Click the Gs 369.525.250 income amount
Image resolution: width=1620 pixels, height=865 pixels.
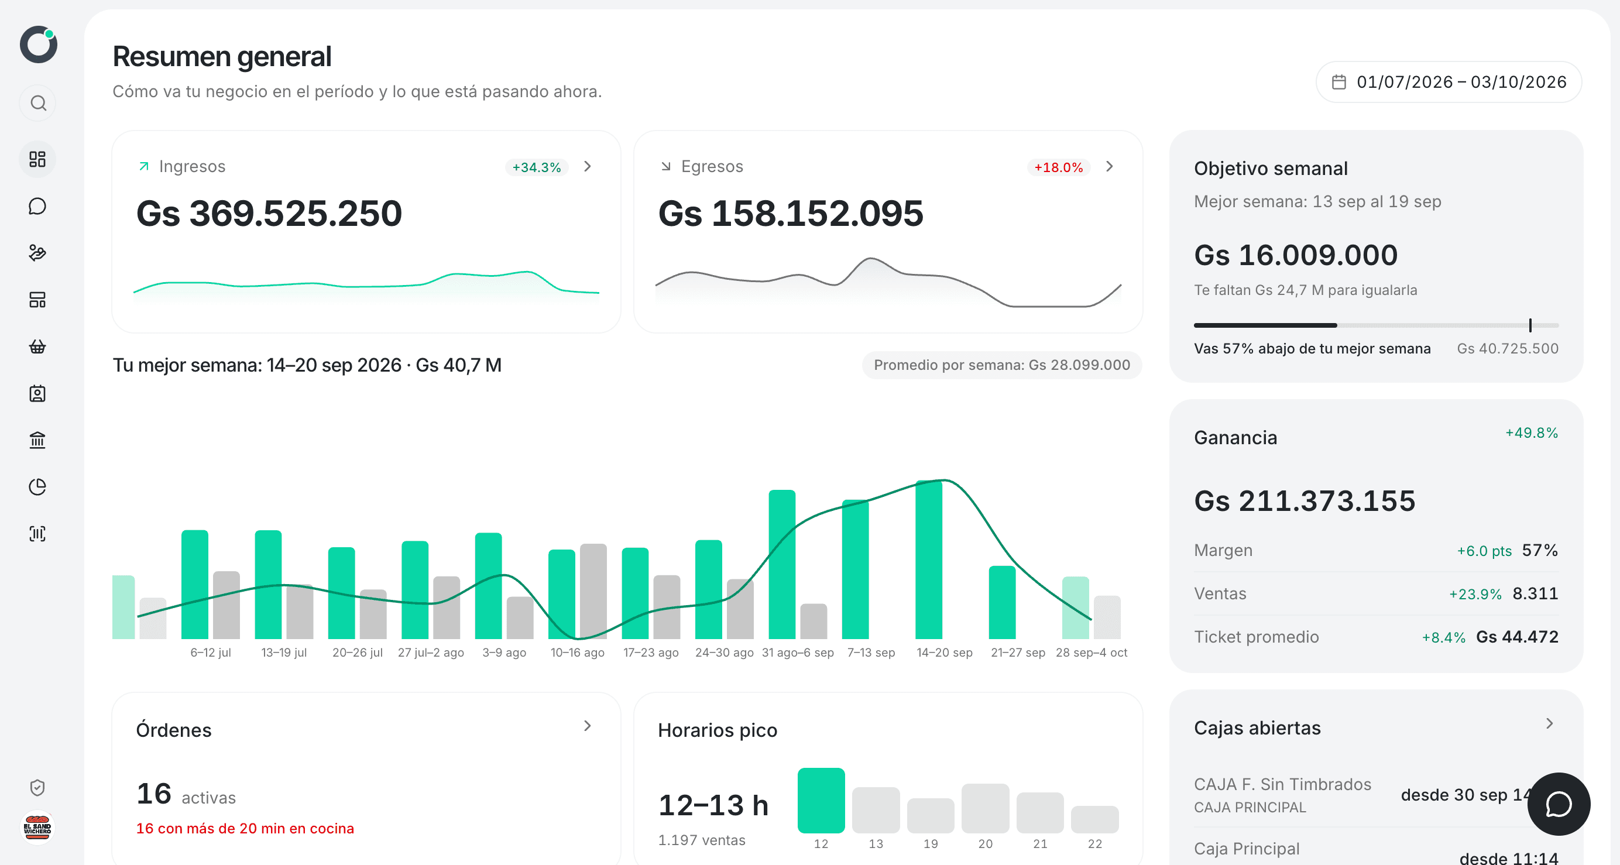point(269,213)
